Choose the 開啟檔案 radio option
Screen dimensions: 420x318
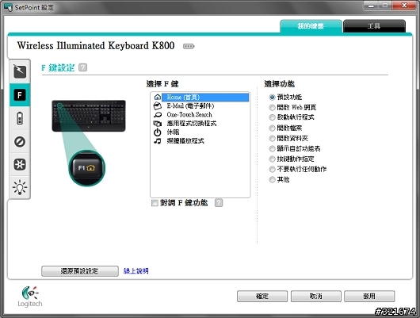point(272,128)
